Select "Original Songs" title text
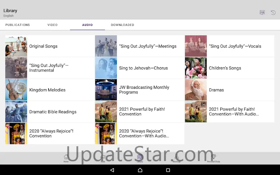This screenshot has height=175, width=280. pos(43,46)
